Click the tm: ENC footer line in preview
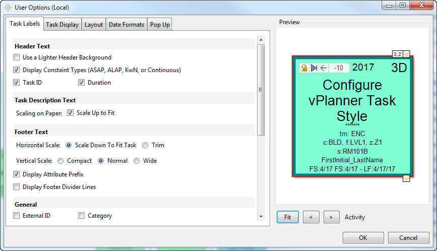437x251 pixels. pyautogui.click(x=352, y=134)
